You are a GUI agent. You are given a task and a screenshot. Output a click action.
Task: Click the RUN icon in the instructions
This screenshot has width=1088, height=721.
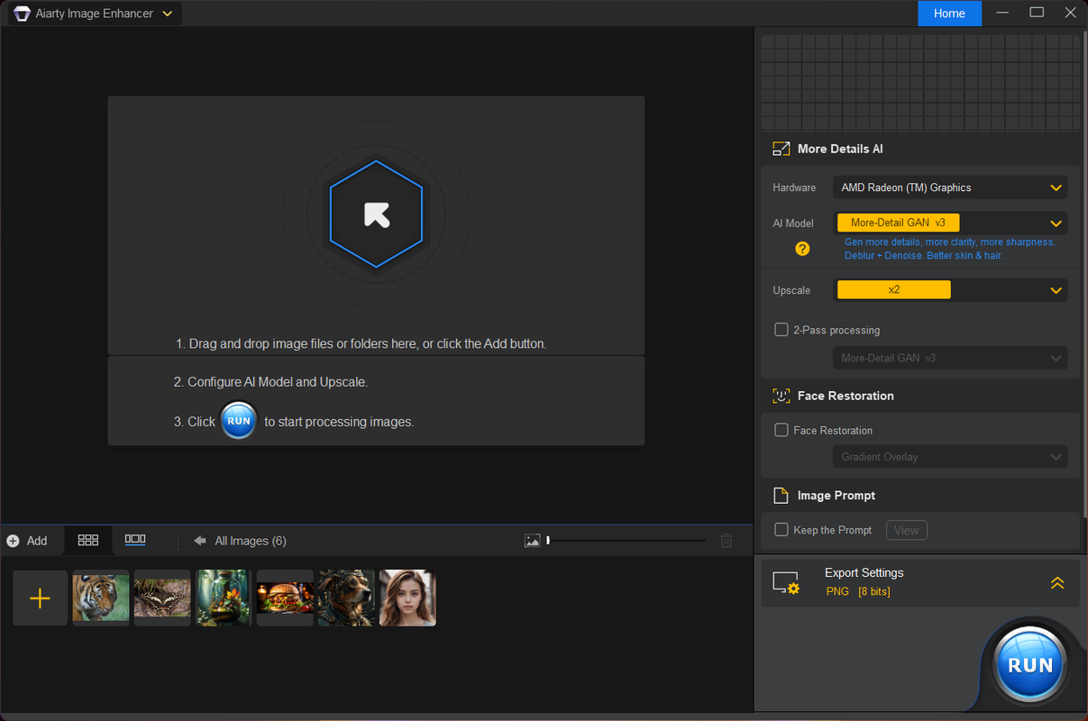[239, 421]
